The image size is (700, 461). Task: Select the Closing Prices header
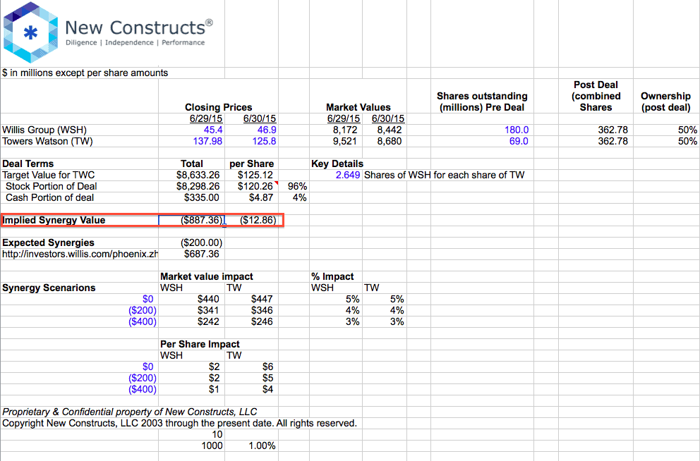point(218,107)
